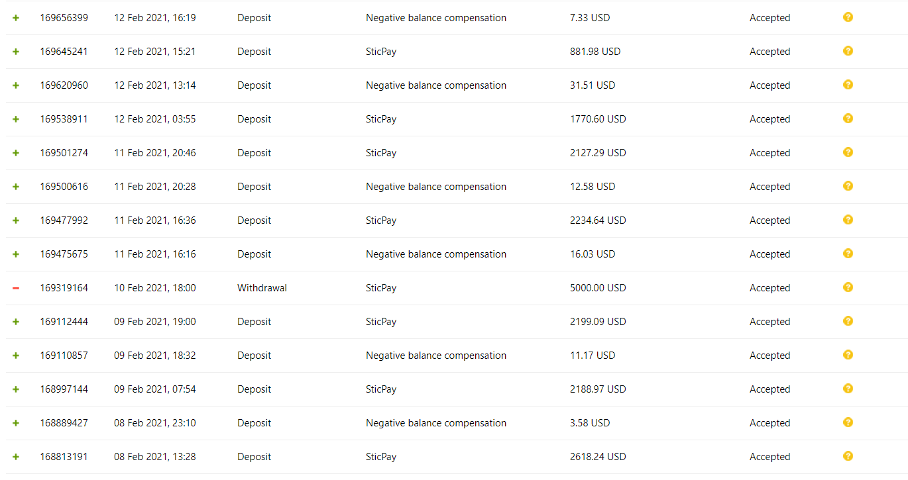This screenshot has width=908, height=480.
Task: Click the date 08 Feb 2021, 23:10
Action: coord(155,423)
